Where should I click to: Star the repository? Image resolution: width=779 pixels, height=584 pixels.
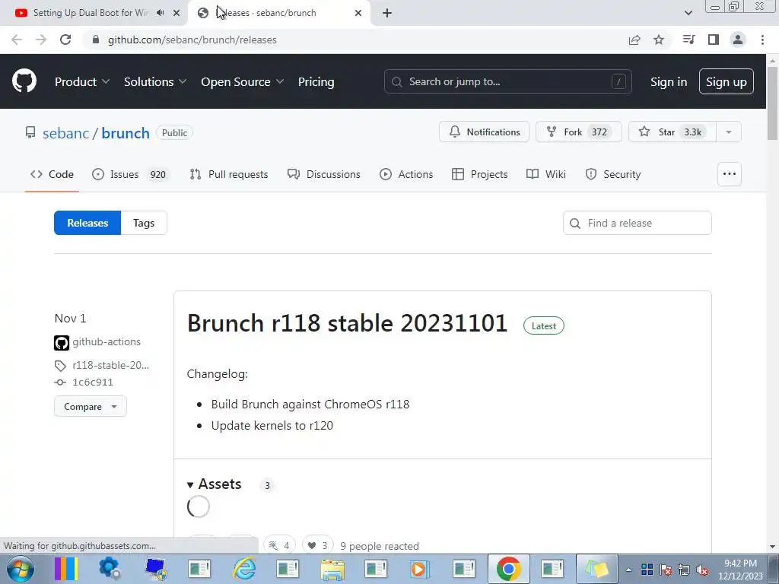(x=672, y=132)
